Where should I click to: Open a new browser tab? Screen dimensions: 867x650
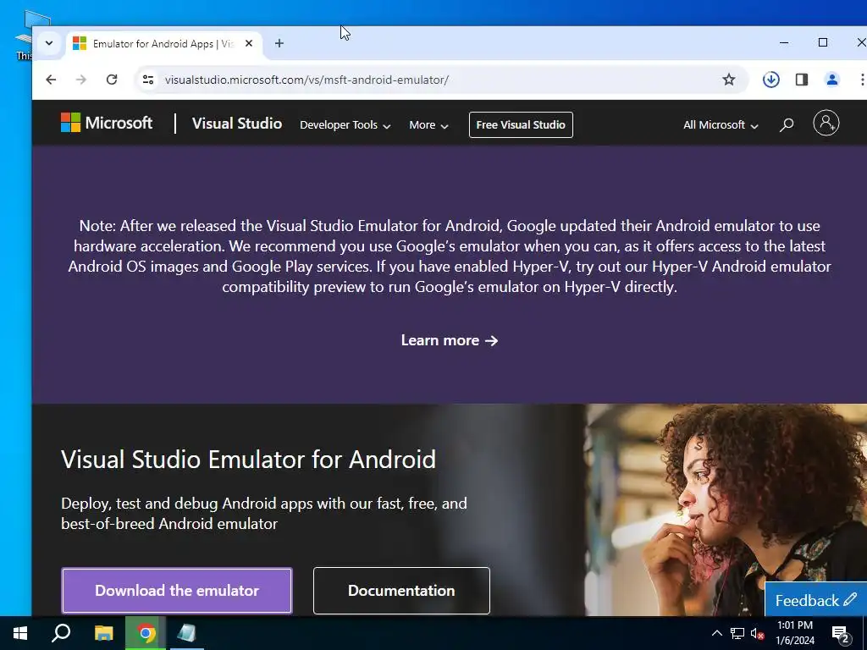pyautogui.click(x=279, y=43)
